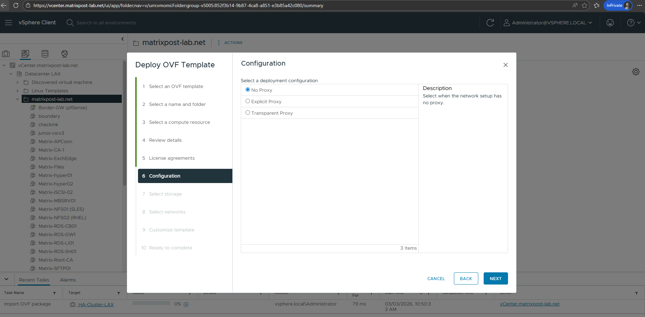Select the No Proxy radio option
Screen dimensions: 645x317
pos(248,90)
